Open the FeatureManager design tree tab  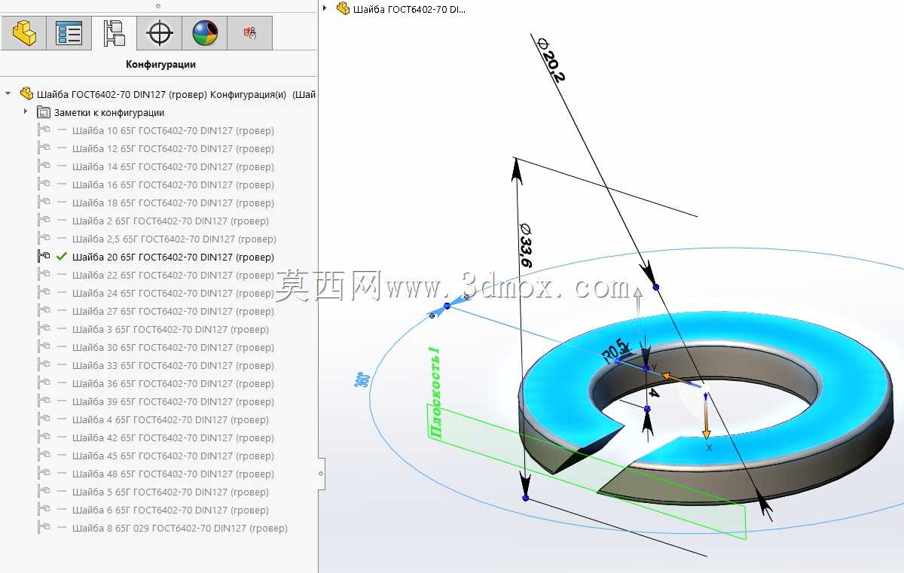24,33
